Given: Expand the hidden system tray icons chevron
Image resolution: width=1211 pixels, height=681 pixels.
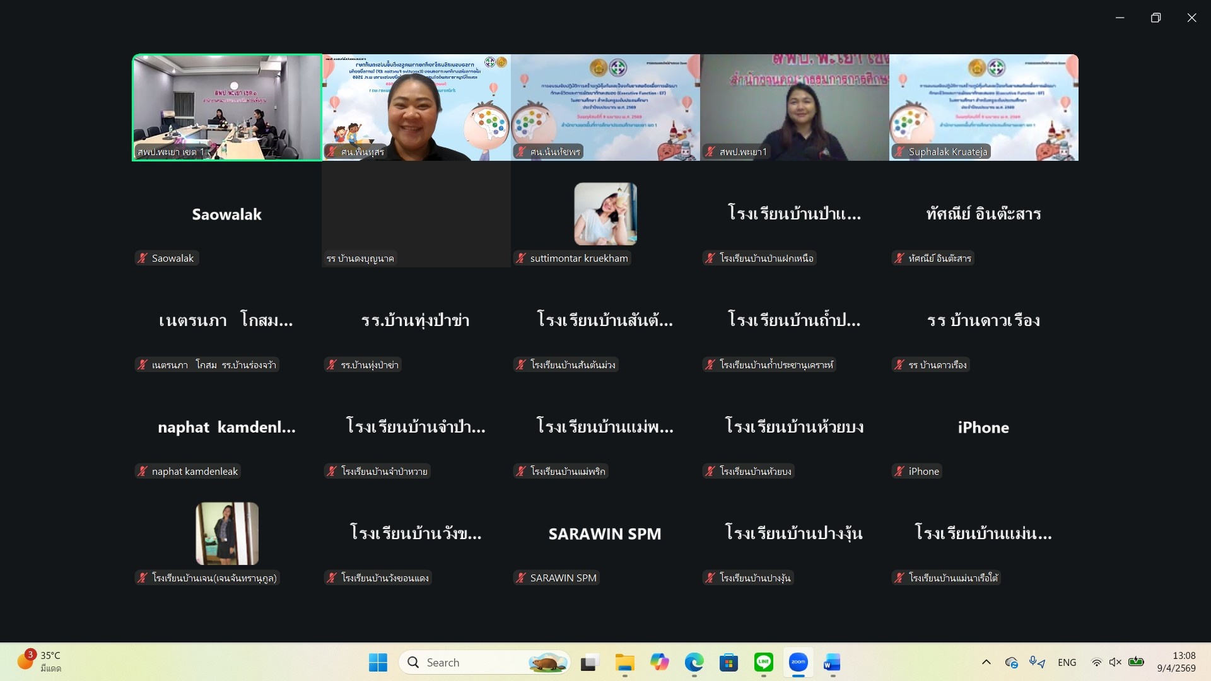Looking at the screenshot, I should click(x=986, y=662).
